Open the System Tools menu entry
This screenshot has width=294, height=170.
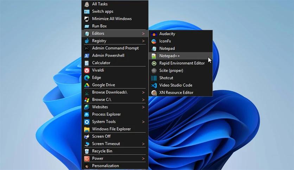pyautogui.click(x=115, y=122)
